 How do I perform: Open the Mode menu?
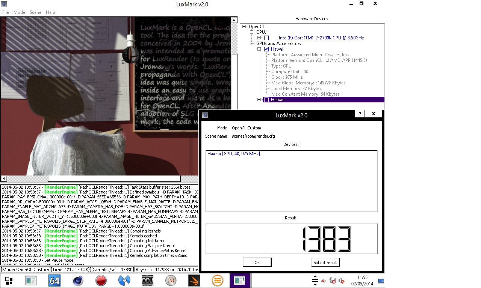(19, 12)
